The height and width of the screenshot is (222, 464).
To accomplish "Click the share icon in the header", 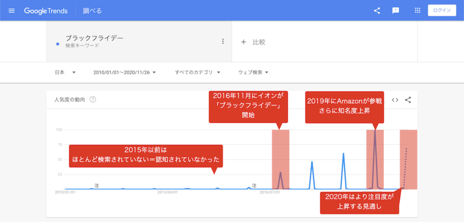I will (376, 10).
